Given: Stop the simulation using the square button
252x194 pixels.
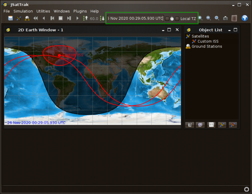Looking at the screenshot, I should click(60, 18).
